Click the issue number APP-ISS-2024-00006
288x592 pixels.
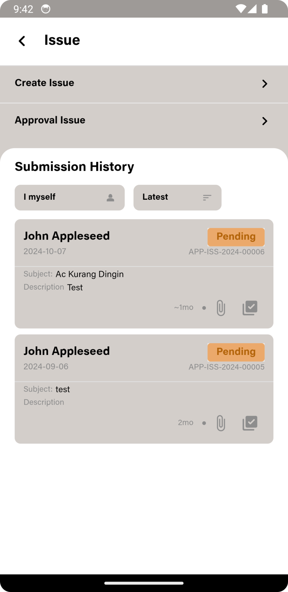(226, 252)
